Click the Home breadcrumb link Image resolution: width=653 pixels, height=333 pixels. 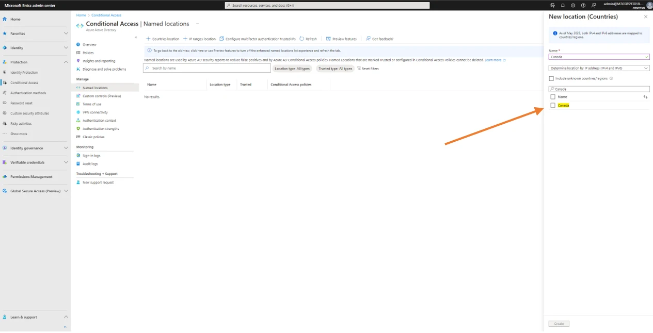pos(81,15)
